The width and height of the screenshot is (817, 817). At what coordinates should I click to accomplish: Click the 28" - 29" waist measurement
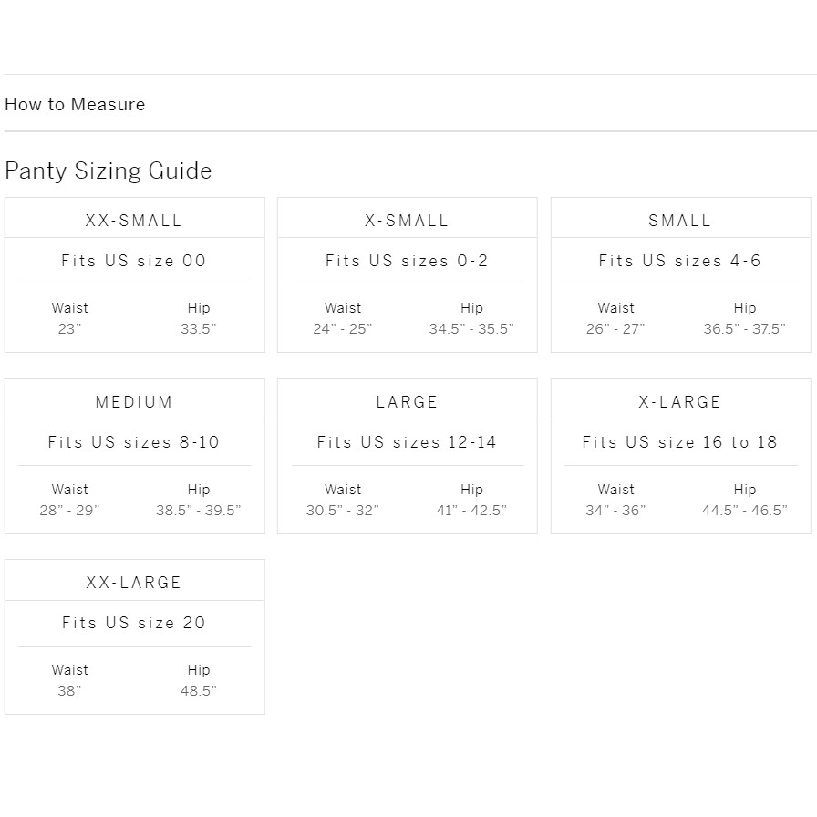69,511
